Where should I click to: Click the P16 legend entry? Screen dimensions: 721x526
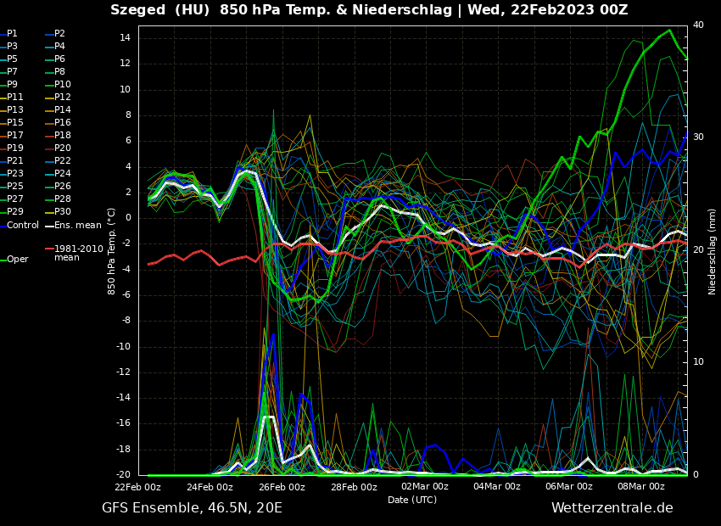pos(63,123)
